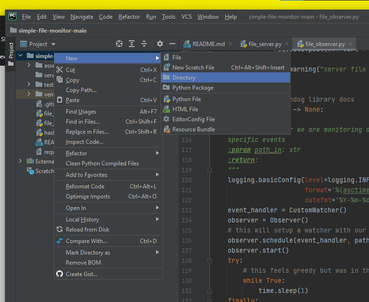Screen dimensions: 369x302
Task: Click the Project view window icon
Action: coord(24,44)
